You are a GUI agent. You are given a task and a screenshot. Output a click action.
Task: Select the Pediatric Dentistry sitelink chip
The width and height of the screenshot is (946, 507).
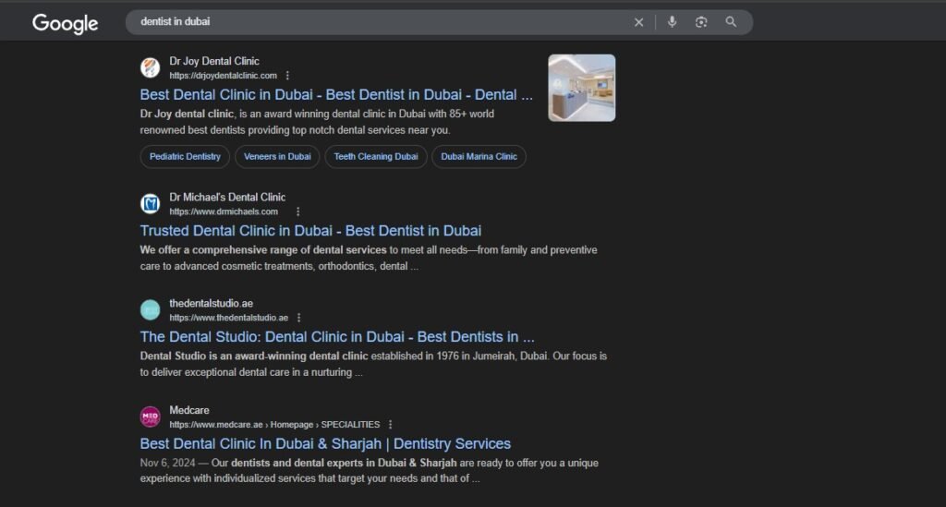pyautogui.click(x=185, y=157)
